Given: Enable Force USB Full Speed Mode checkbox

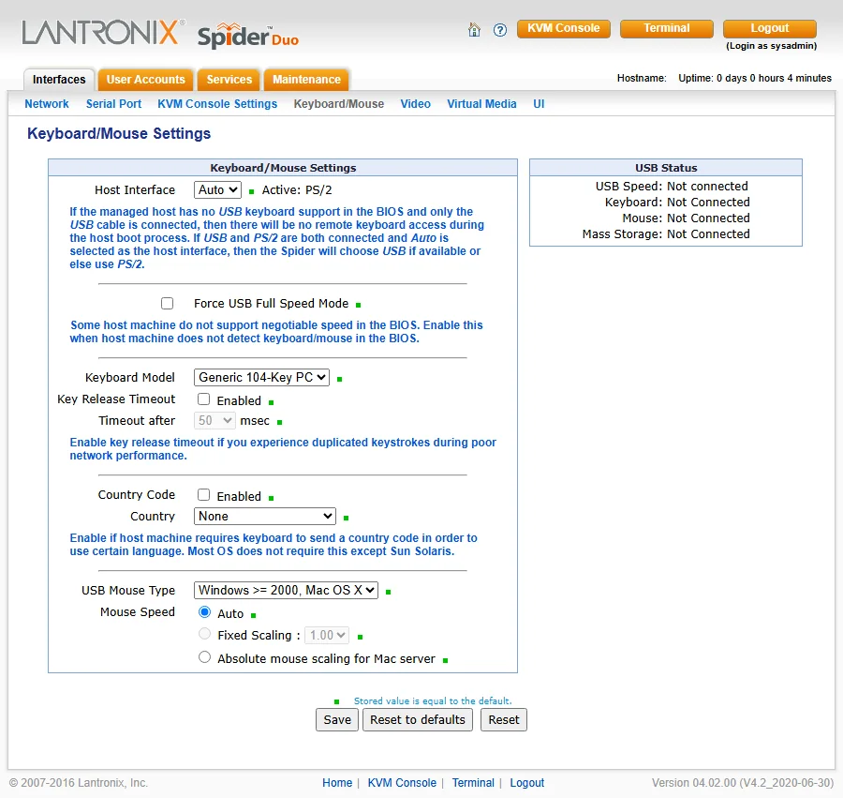Looking at the screenshot, I should [x=168, y=304].
